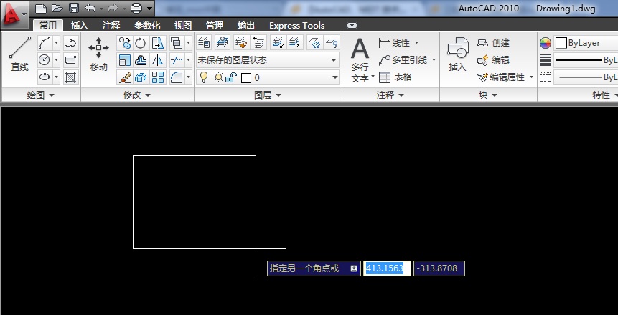Expand the Ellipse tool dropdown arrow
618x315 pixels.
point(57,77)
